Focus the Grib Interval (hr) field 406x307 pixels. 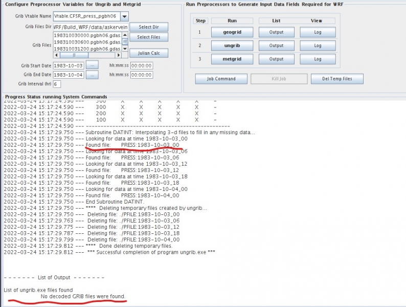click(57, 84)
